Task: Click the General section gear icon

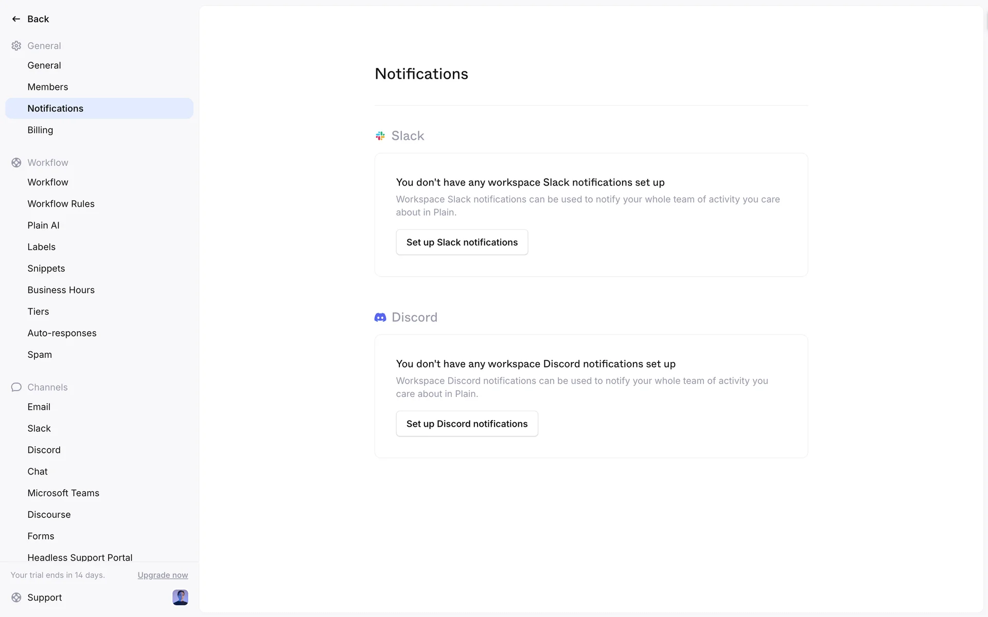Action: pos(16,46)
